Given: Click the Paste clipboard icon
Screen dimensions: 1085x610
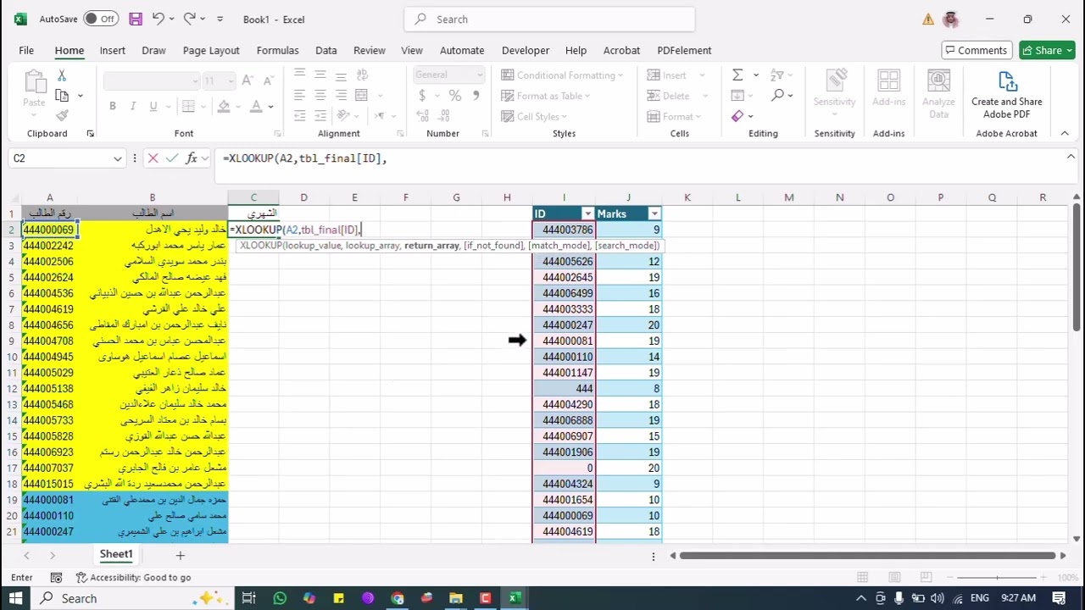Looking at the screenshot, I should point(34,81).
